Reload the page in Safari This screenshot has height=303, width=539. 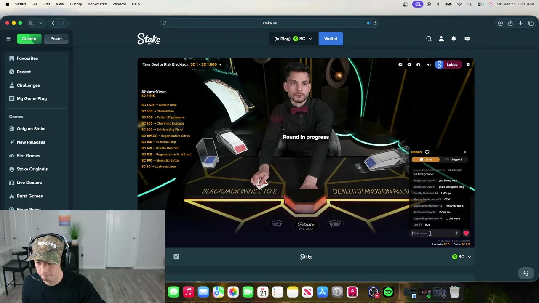point(375,23)
